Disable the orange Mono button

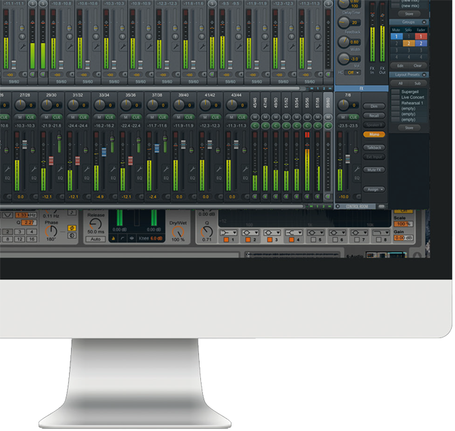pyautogui.click(x=374, y=135)
